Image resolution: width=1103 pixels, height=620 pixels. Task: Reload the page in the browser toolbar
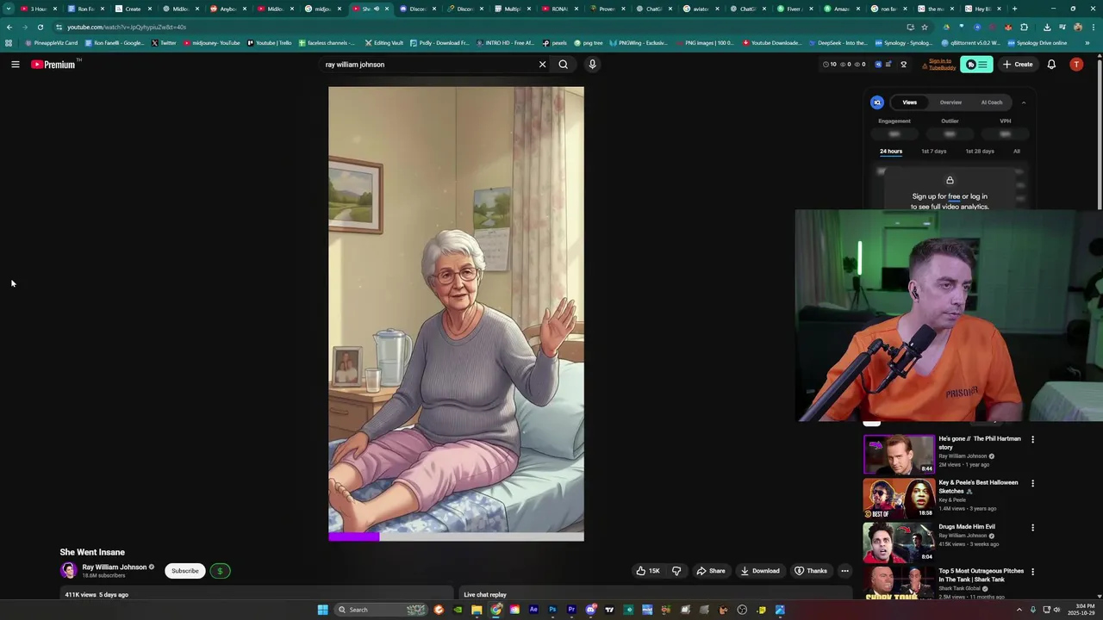[x=40, y=27]
